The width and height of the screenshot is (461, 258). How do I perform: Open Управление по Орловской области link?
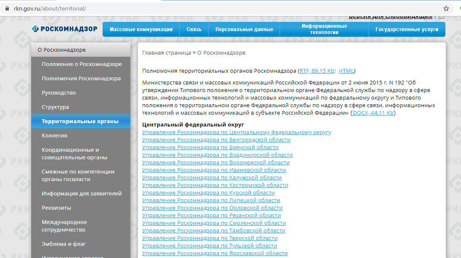(212, 208)
